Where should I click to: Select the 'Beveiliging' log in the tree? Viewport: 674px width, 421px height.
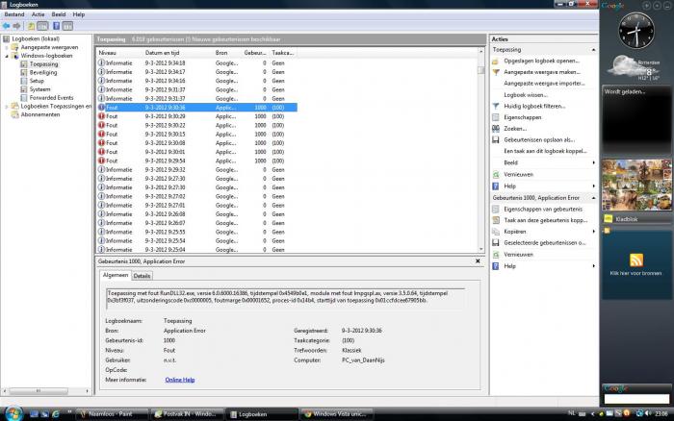coord(43,72)
